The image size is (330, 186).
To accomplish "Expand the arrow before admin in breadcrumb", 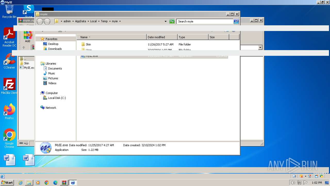I will point(61,21).
